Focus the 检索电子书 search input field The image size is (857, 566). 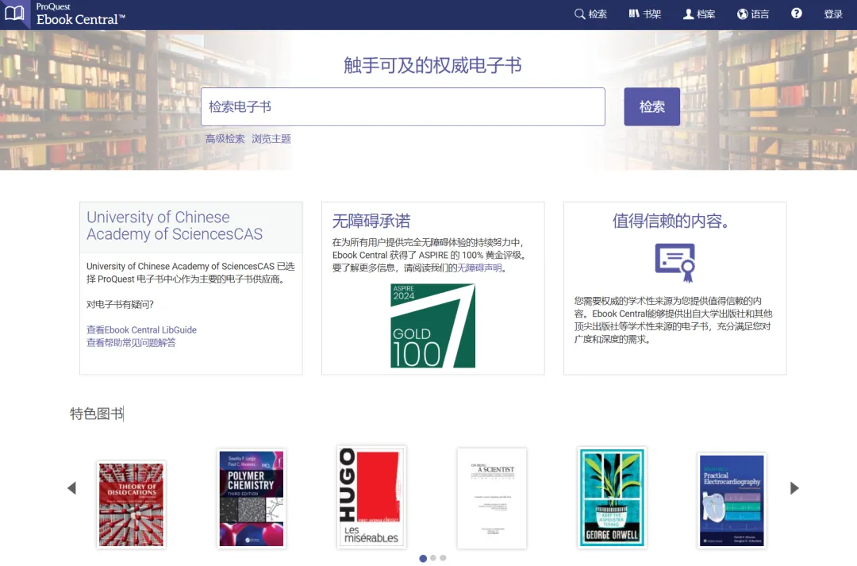coord(403,106)
